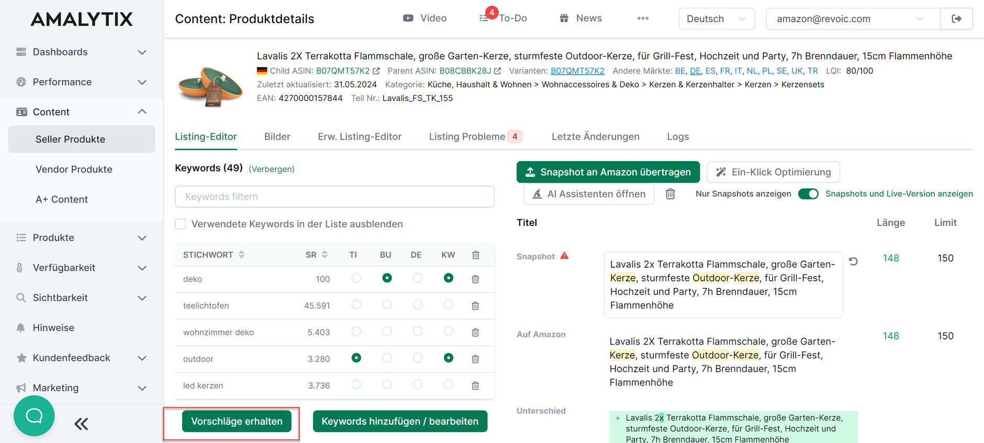Open the Letzte Änderungen tab
The image size is (984, 443).
[x=596, y=137]
